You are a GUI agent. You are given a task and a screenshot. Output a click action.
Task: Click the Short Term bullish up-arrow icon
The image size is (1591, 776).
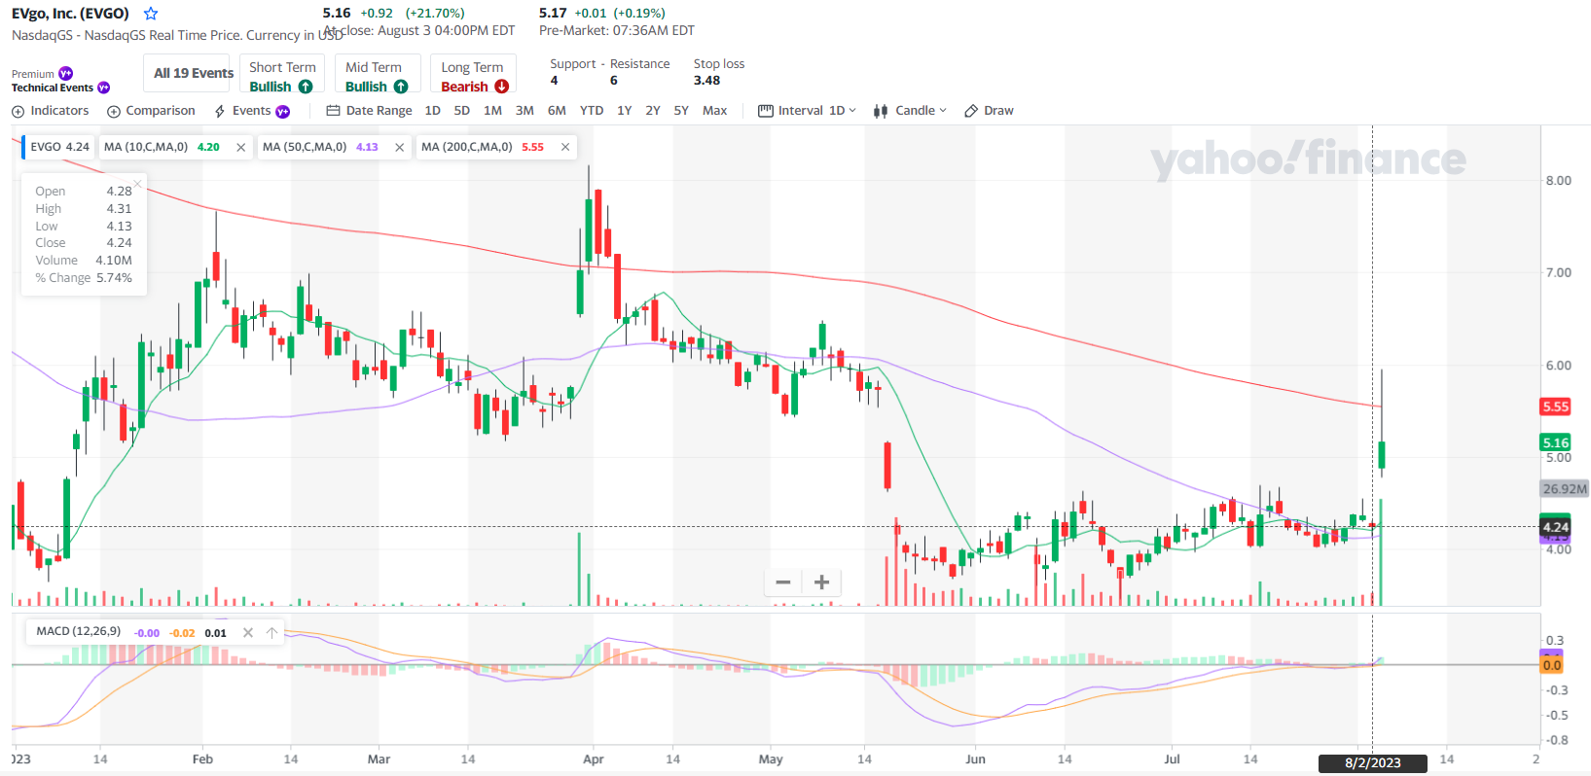pos(306,87)
